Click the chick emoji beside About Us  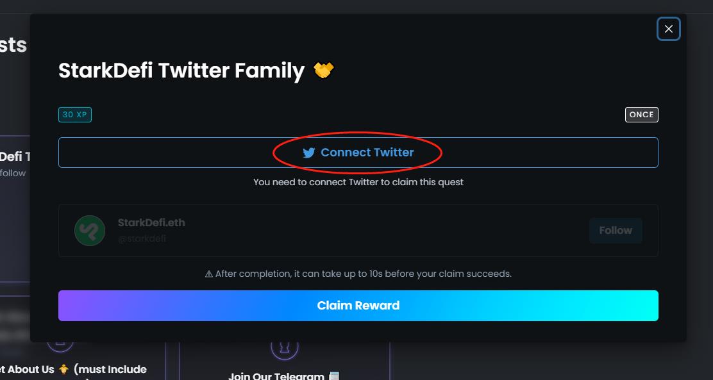(x=64, y=369)
